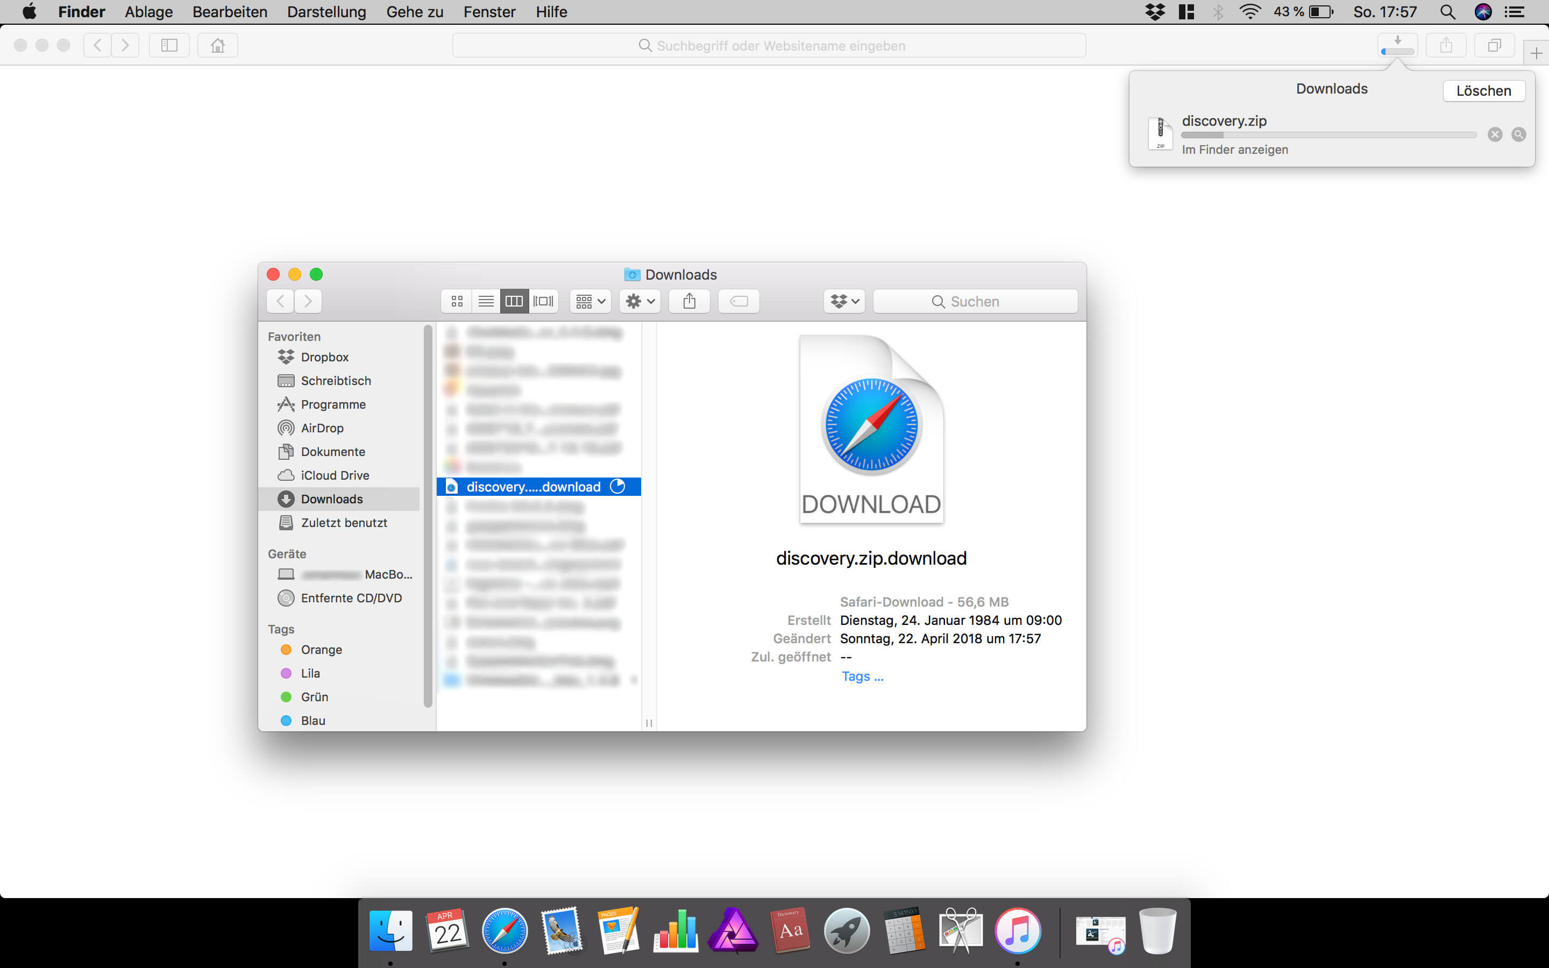Click the Finder Suchen search field
The height and width of the screenshot is (968, 1549).
pyautogui.click(x=975, y=301)
